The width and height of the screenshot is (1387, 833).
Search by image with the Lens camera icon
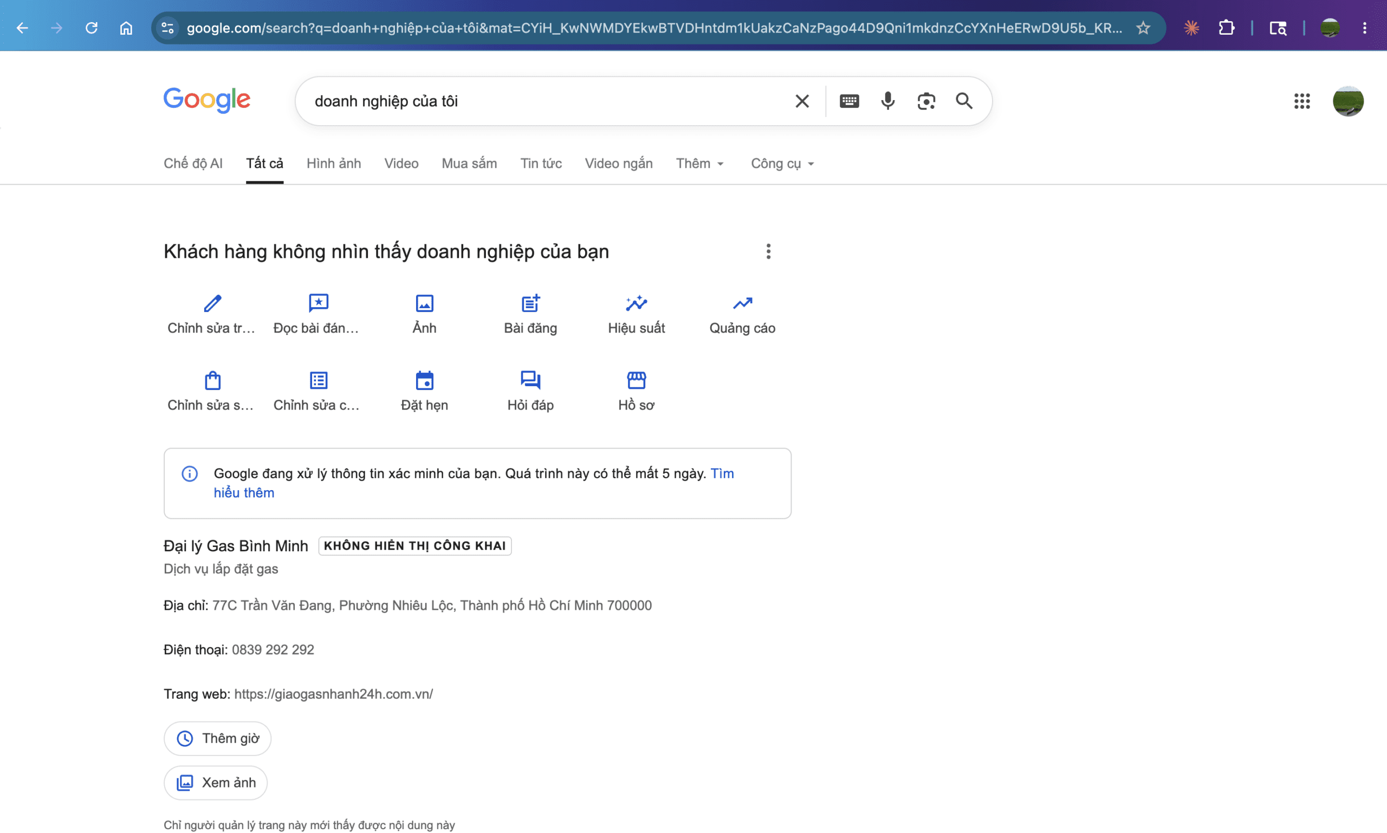click(926, 101)
